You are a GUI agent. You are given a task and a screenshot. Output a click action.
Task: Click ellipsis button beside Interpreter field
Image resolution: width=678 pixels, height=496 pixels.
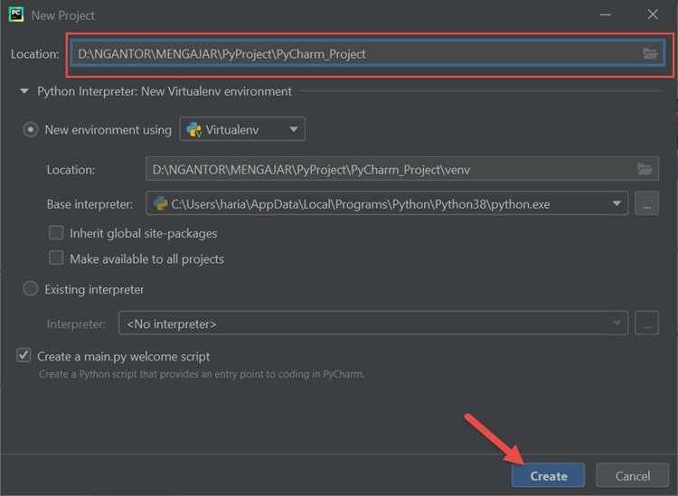coord(646,323)
